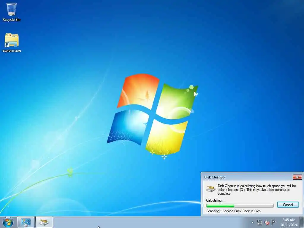Click the Show desktop button on the taskbar
Screen dimensions: 304x228
coord(302,222)
